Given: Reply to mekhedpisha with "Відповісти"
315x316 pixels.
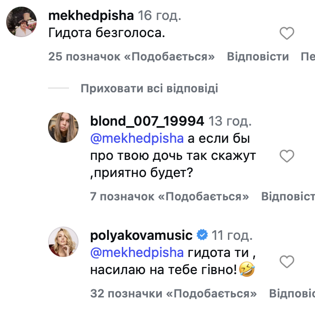Looking at the screenshot, I should point(258,57).
